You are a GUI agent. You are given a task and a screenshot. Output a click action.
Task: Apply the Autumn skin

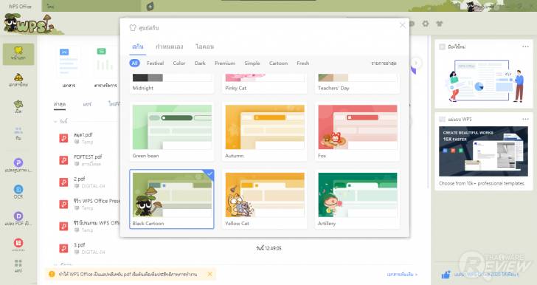(264, 131)
